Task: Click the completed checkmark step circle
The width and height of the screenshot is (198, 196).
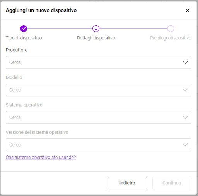Action: tap(24, 29)
